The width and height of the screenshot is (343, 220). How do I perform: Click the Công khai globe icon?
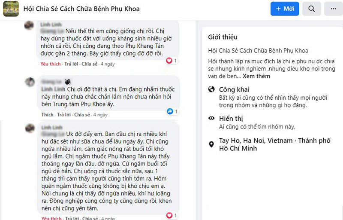(x=211, y=89)
